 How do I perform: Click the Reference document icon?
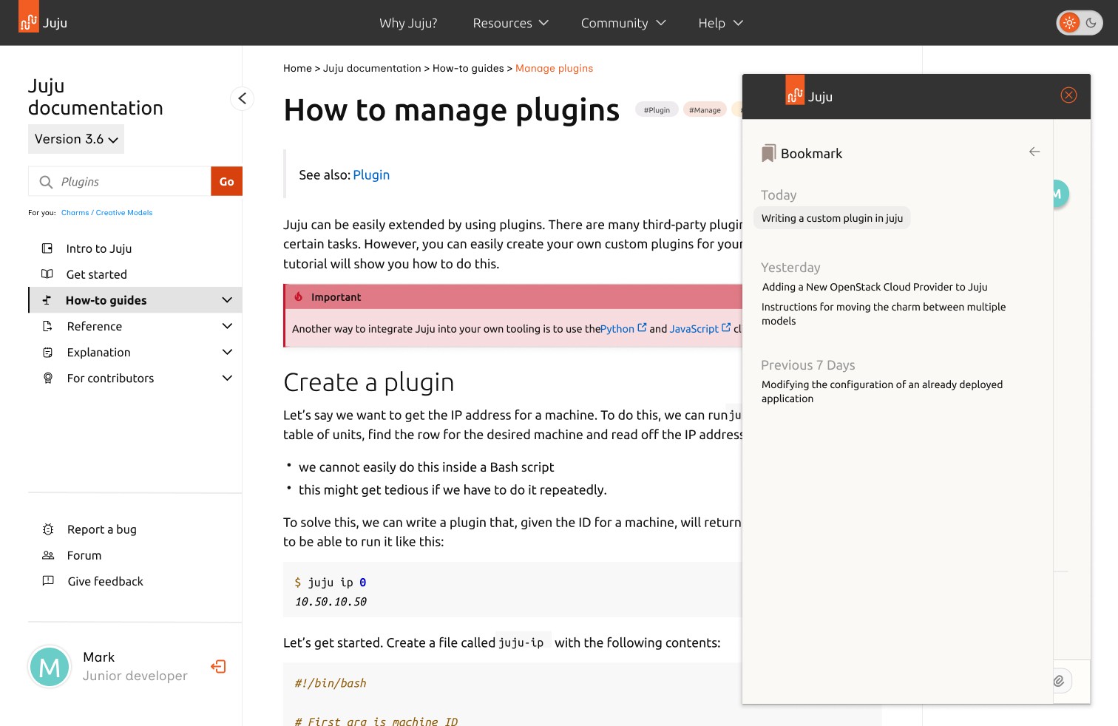pyautogui.click(x=47, y=326)
